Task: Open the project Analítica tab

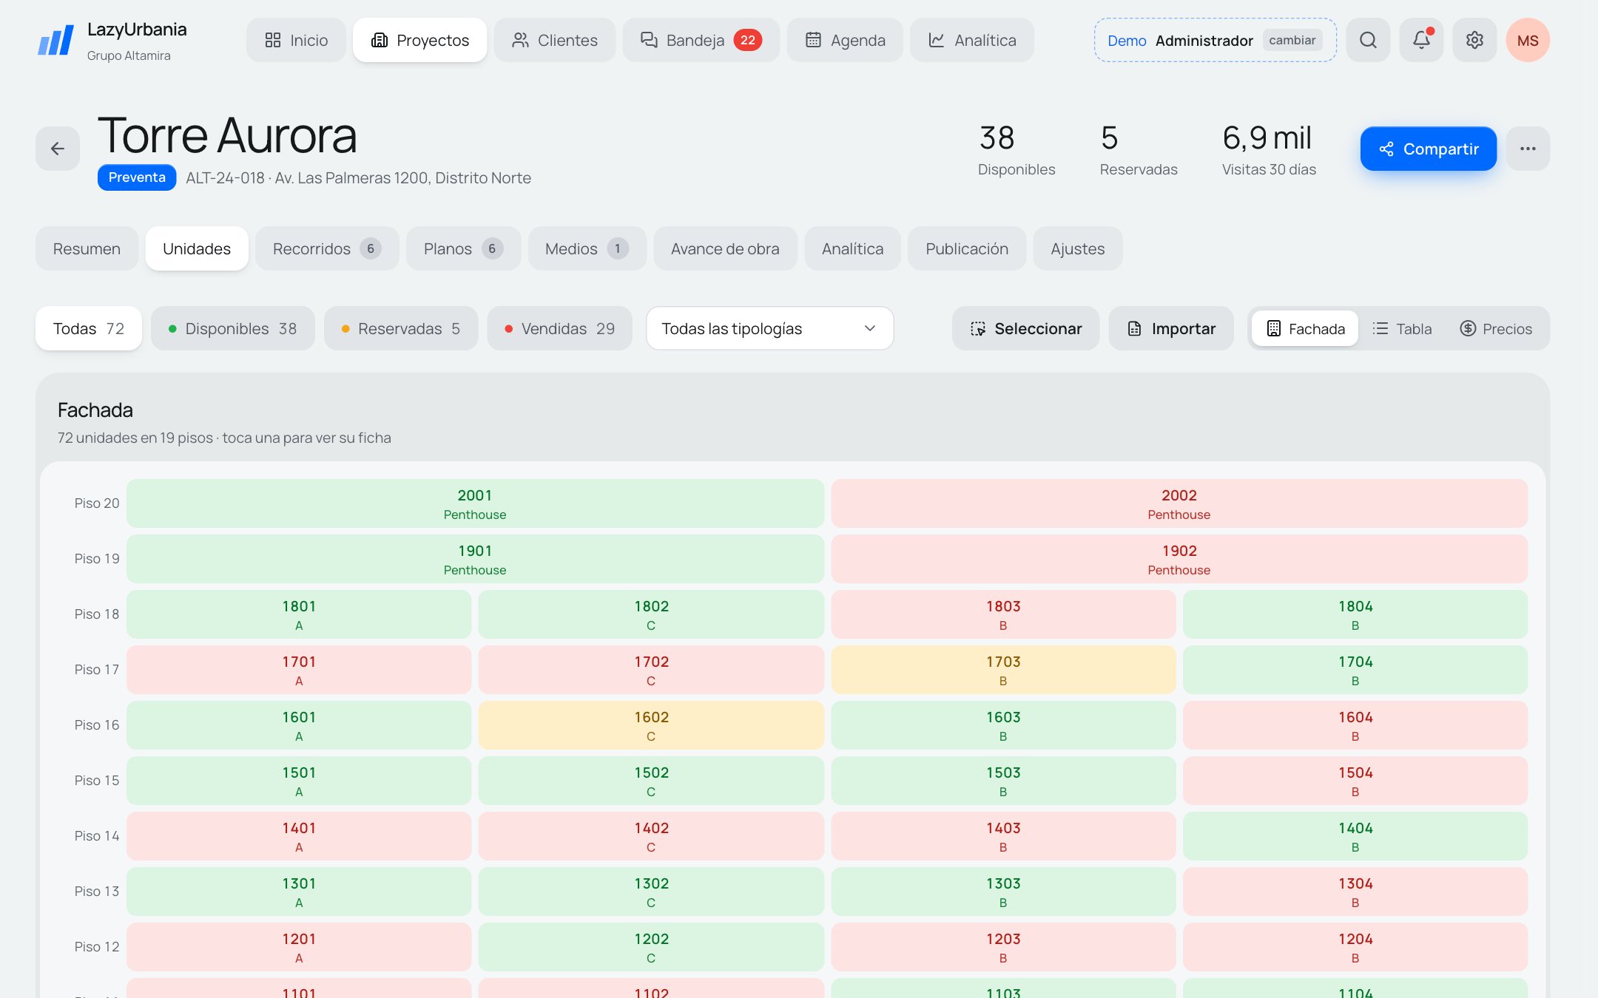Action: pyautogui.click(x=852, y=248)
